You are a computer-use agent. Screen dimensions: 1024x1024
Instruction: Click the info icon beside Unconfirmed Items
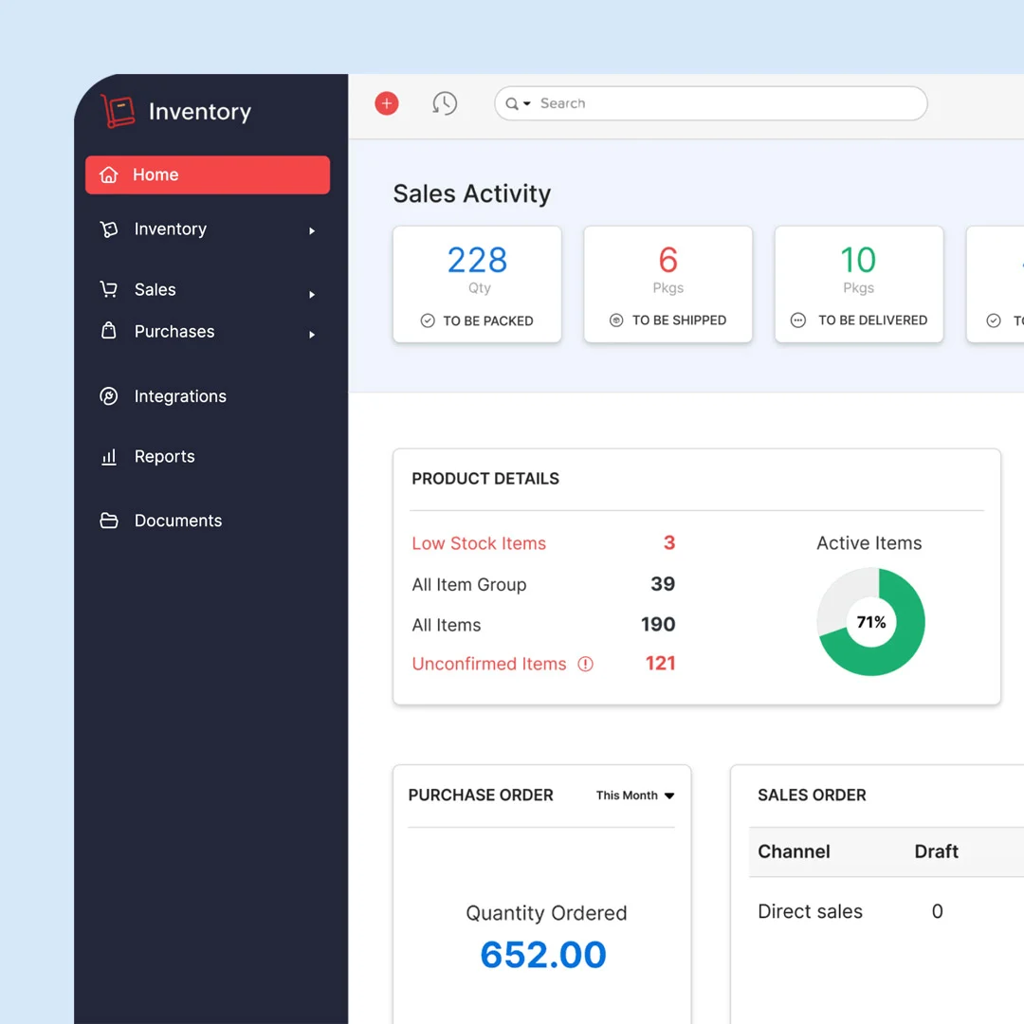click(x=585, y=664)
